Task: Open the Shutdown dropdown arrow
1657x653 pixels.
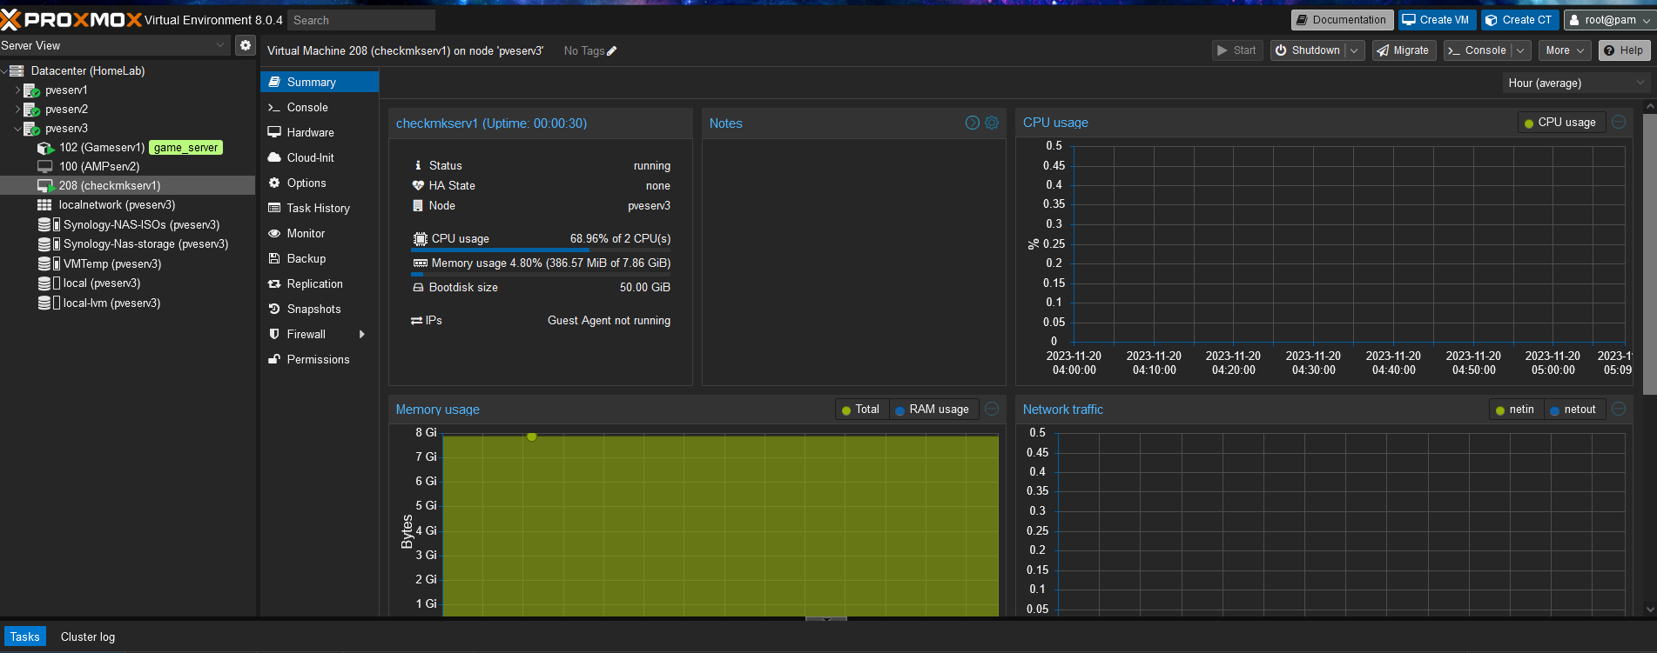Action: (1354, 50)
